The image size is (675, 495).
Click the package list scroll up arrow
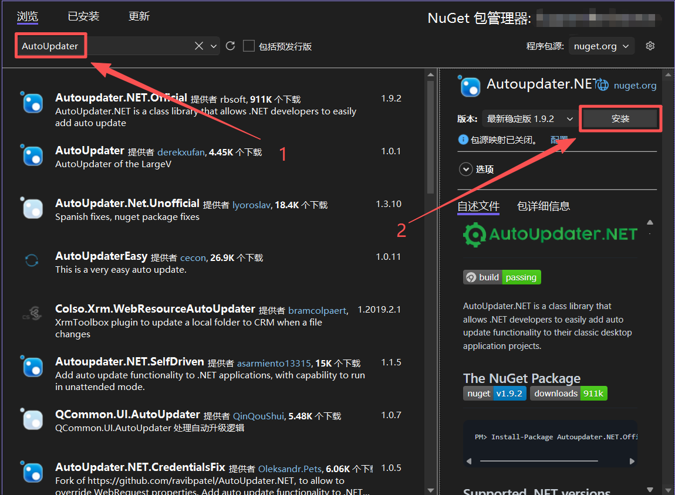pos(430,75)
